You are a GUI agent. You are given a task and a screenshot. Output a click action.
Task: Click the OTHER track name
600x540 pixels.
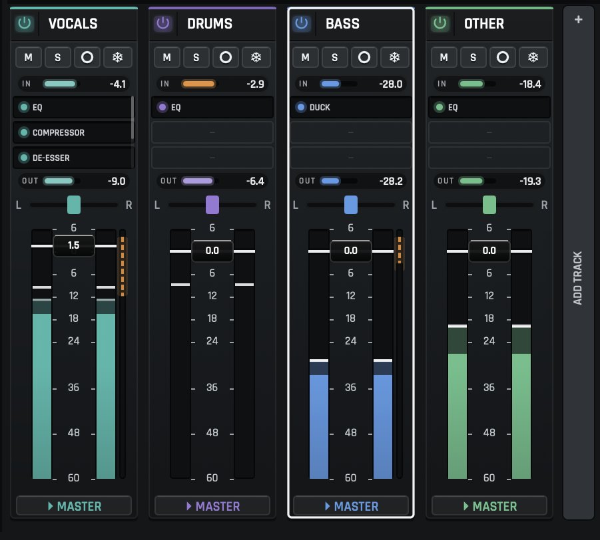tap(484, 24)
